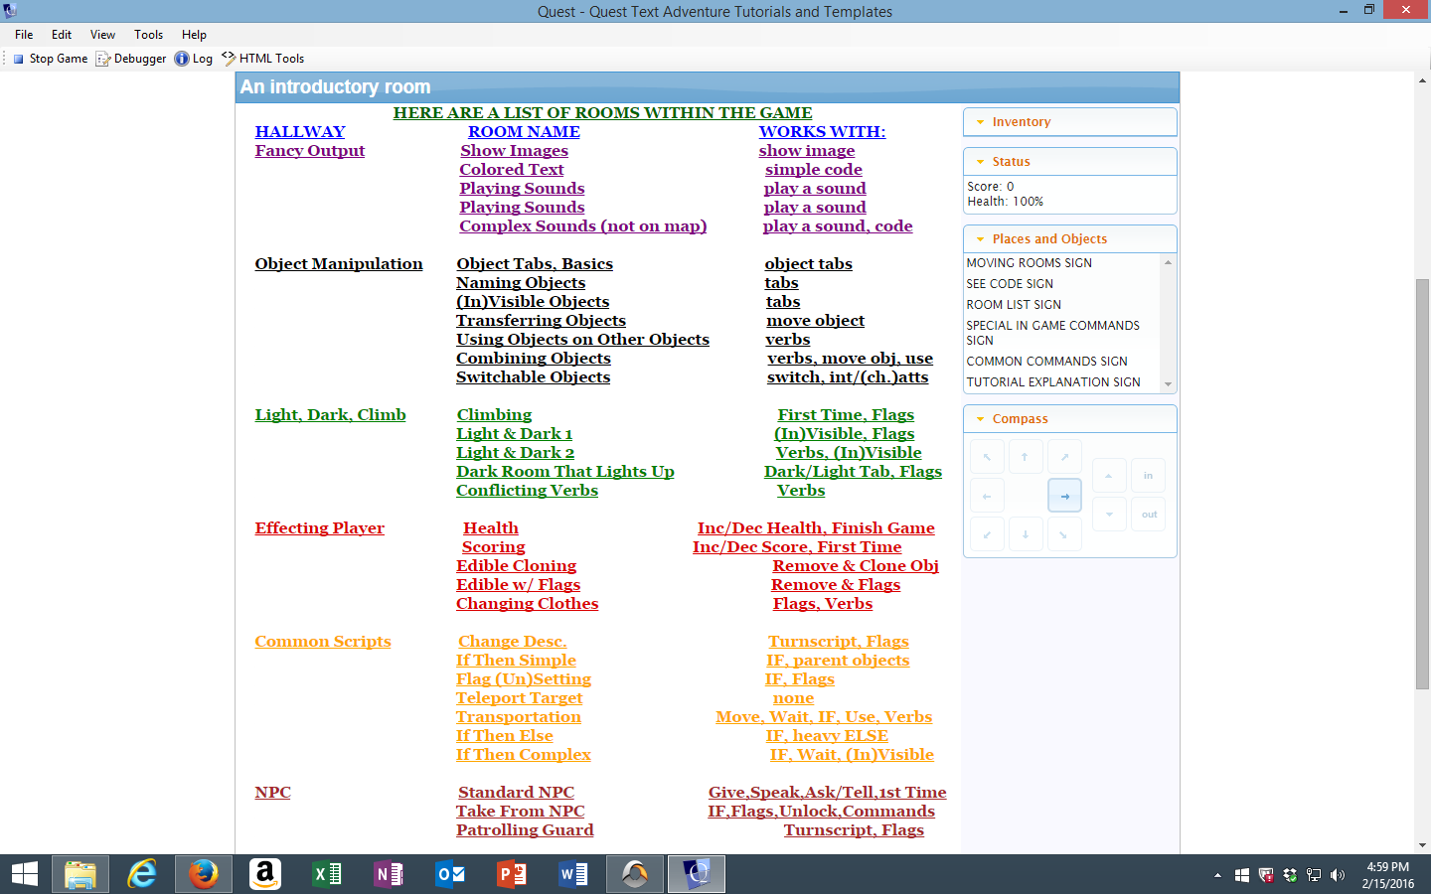This screenshot has height=894, width=1431.
Task: Open the View menu
Action: click(x=102, y=34)
